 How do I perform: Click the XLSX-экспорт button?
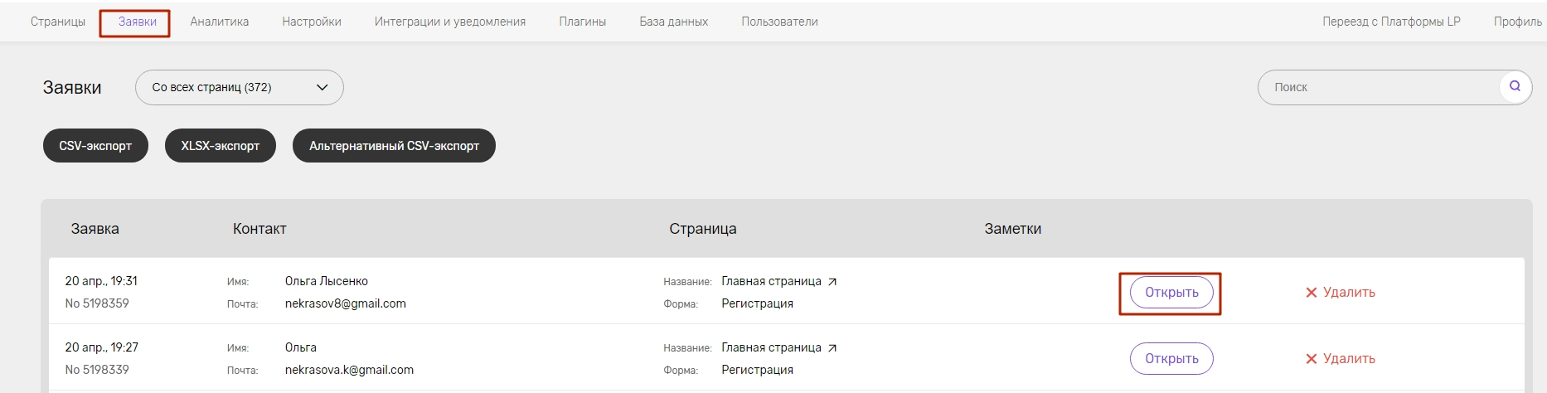click(x=221, y=146)
